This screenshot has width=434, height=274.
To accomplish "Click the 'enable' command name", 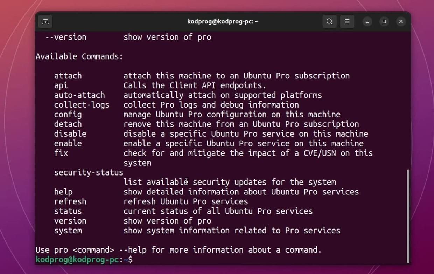I will coord(68,143).
